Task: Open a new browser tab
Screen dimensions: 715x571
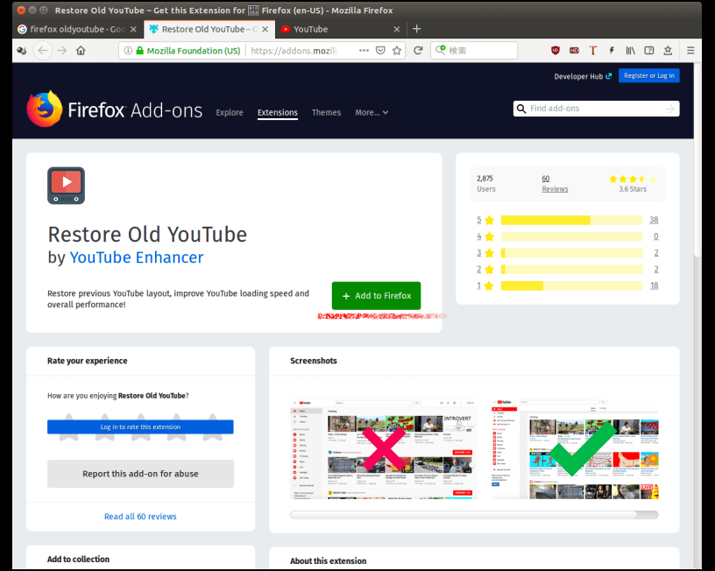Action: click(416, 29)
